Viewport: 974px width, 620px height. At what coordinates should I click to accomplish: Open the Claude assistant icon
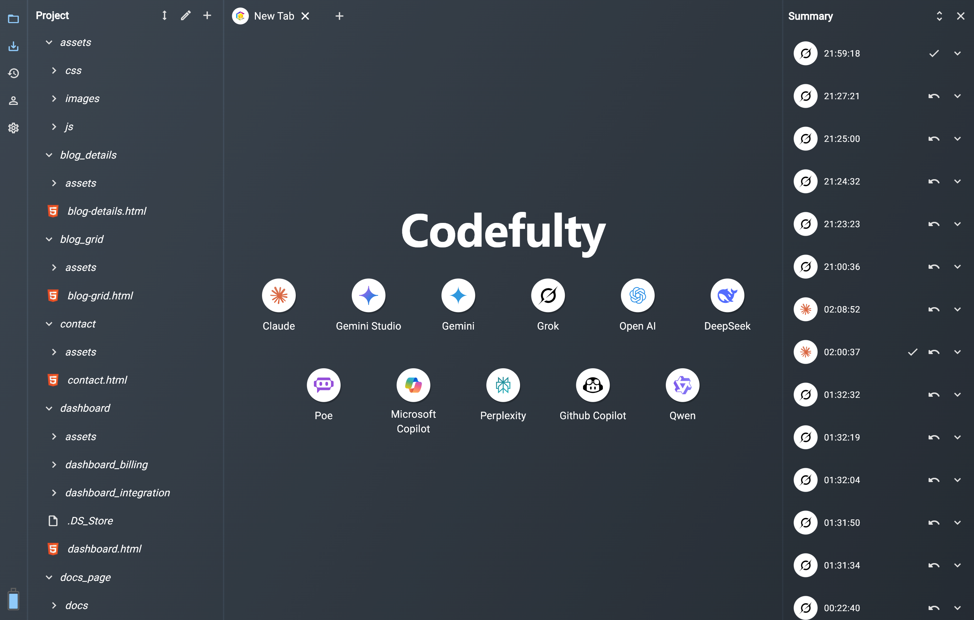click(279, 295)
